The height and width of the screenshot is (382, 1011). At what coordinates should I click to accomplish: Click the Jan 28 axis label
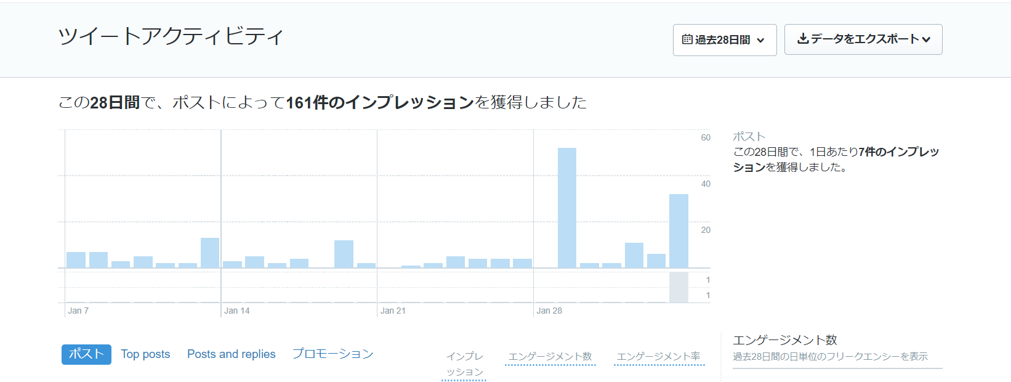549,311
